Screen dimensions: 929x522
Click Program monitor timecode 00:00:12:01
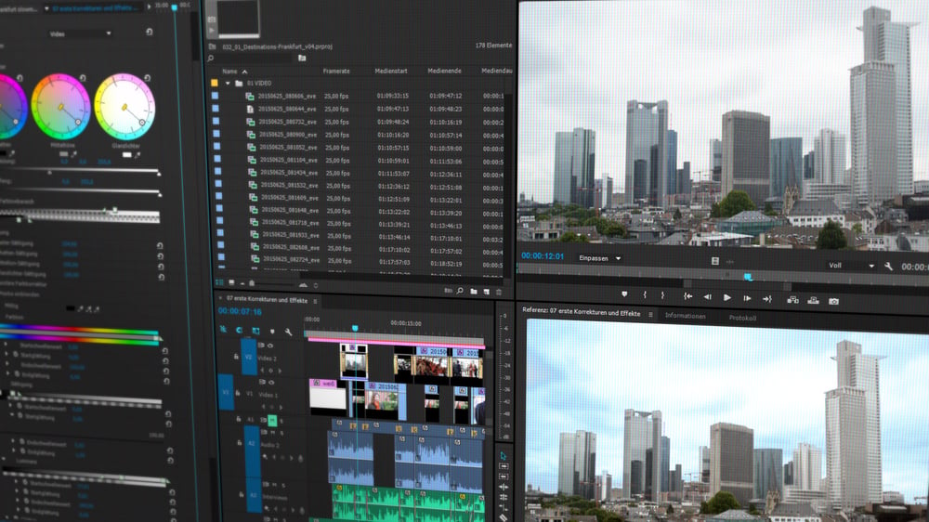(543, 256)
